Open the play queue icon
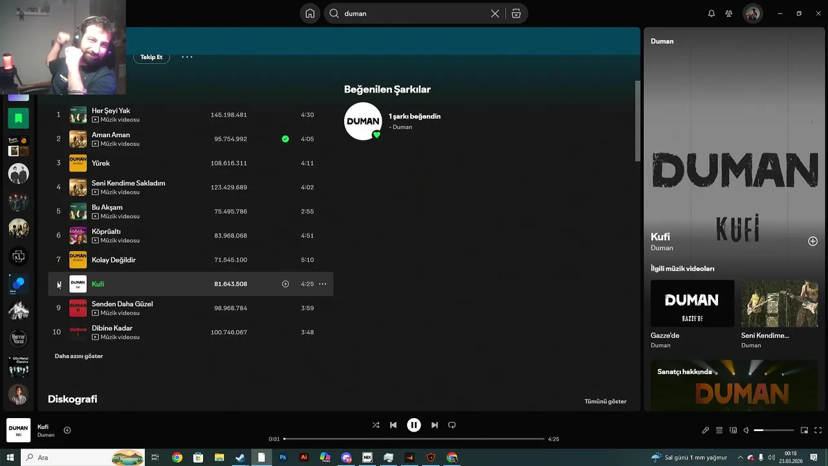 tap(719, 430)
